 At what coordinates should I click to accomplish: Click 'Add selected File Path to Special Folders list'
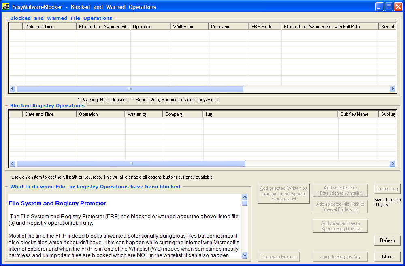341,206
